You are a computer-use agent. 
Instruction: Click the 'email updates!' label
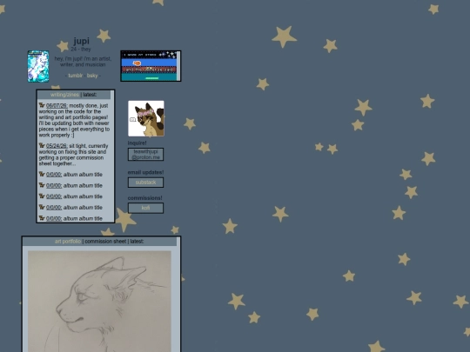point(145,172)
